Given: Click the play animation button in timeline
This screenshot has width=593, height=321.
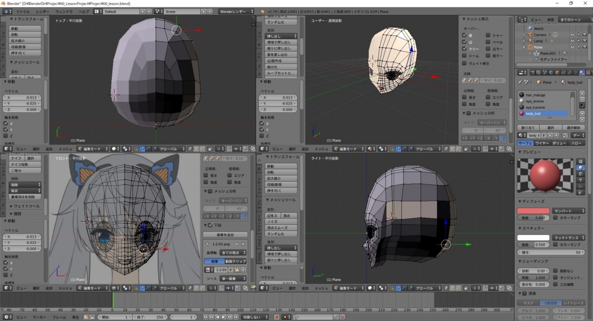Looking at the screenshot, I should pos(224,318).
